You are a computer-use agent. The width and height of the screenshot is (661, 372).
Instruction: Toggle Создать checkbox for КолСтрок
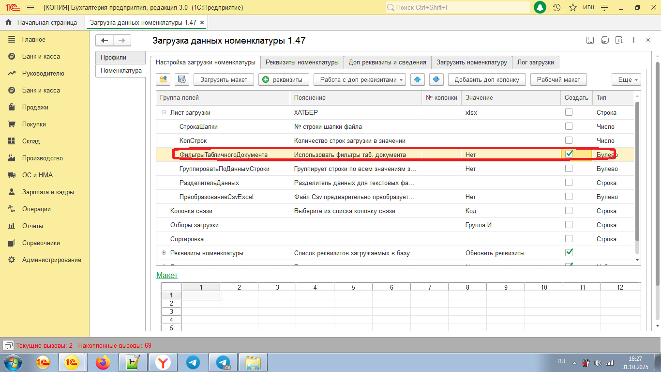click(x=569, y=140)
